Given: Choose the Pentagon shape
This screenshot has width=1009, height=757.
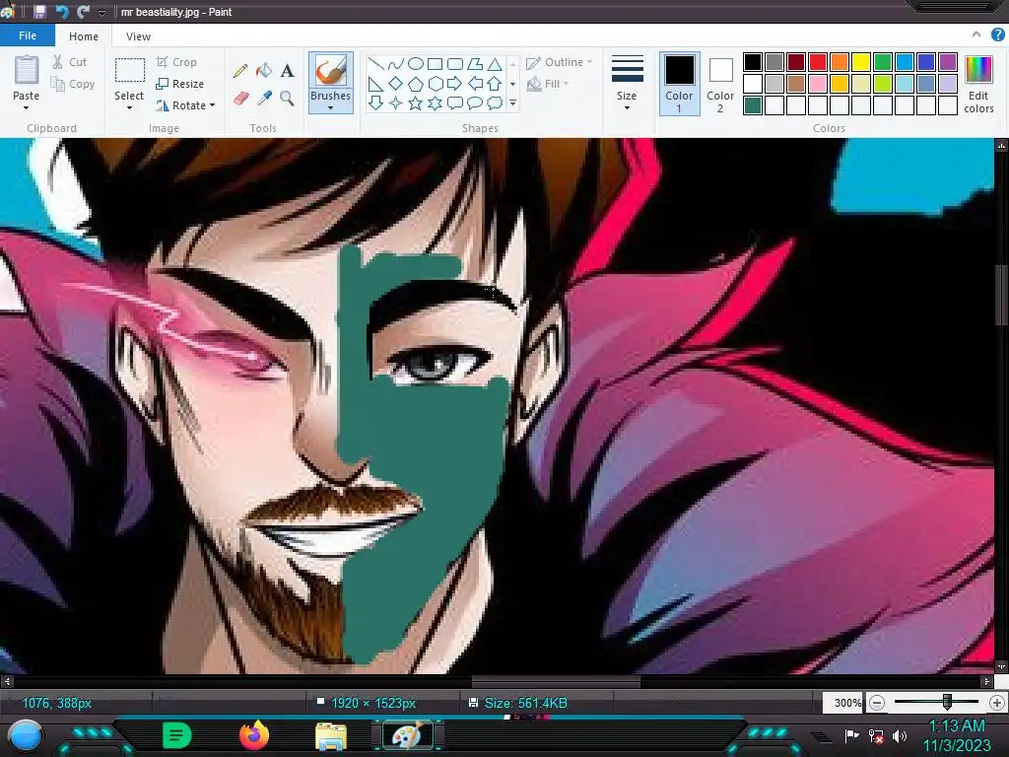Looking at the screenshot, I should (x=416, y=84).
